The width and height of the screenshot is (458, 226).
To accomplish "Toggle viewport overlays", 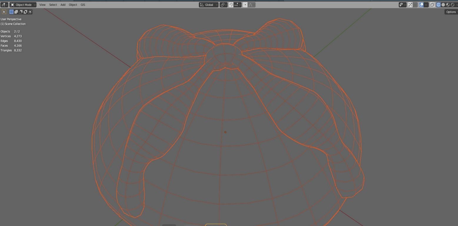I will (x=421, y=5).
